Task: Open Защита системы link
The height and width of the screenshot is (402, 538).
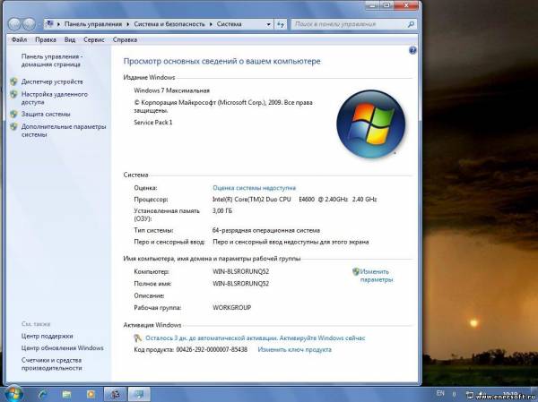Action: pyautogui.click(x=46, y=114)
